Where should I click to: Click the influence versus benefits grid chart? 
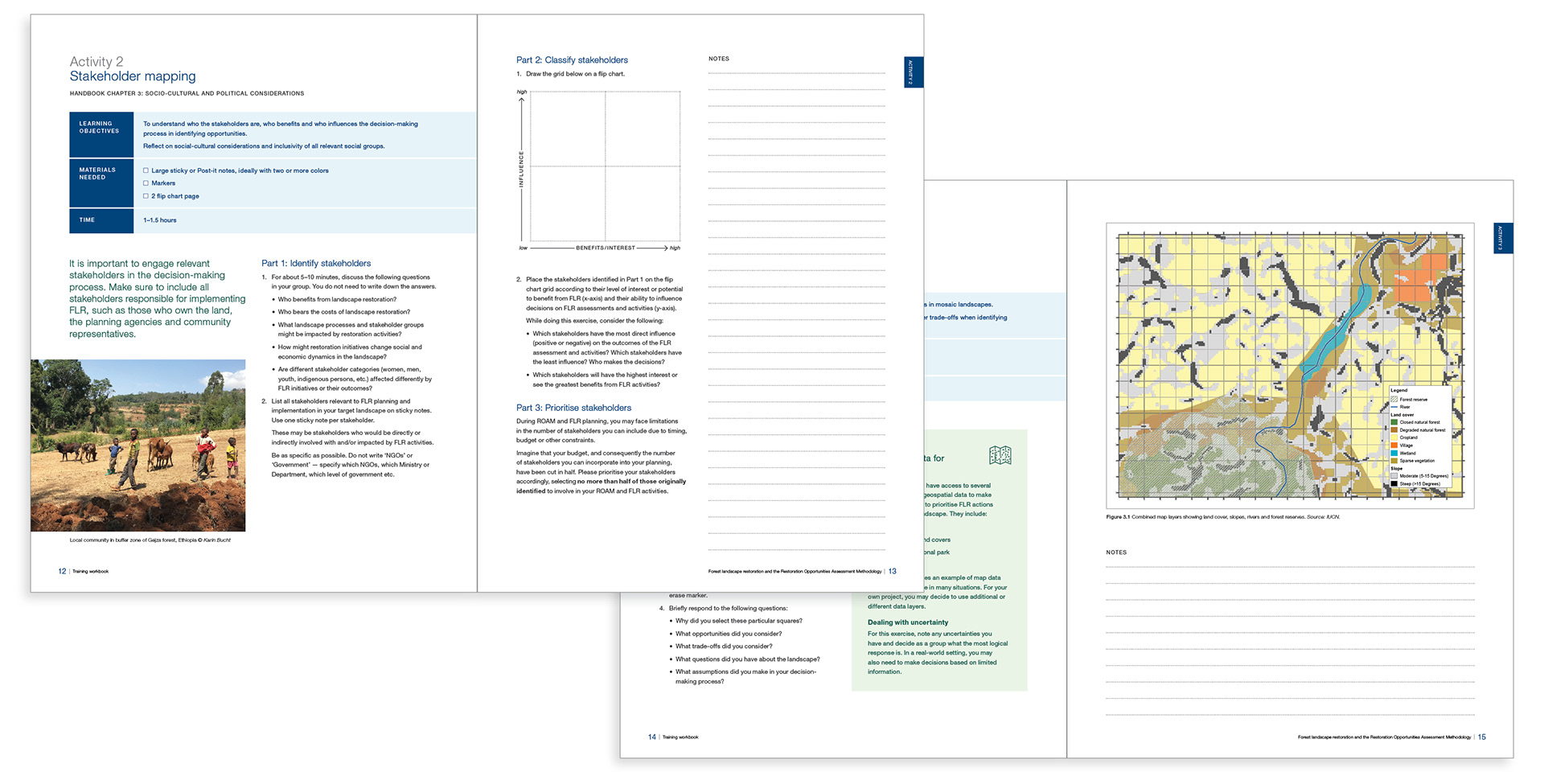pos(605,166)
